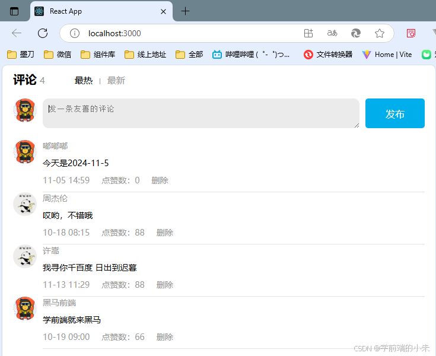
Task: Close the React App tab
Action: (x=164, y=11)
